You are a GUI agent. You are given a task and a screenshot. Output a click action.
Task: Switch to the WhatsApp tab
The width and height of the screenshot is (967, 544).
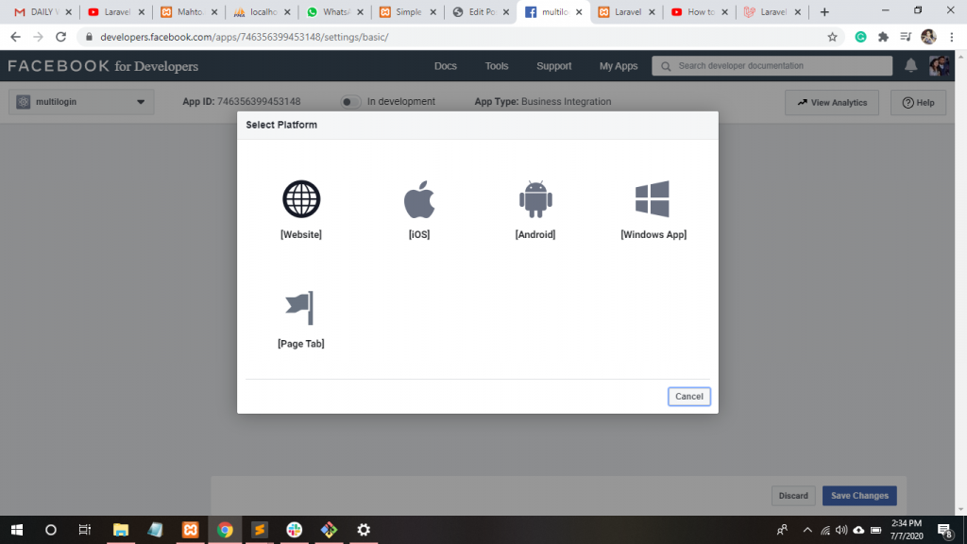(335, 11)
